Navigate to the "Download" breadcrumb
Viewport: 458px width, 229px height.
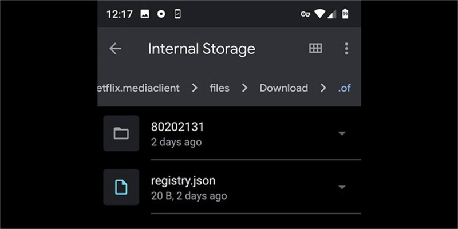pos(283,88)
